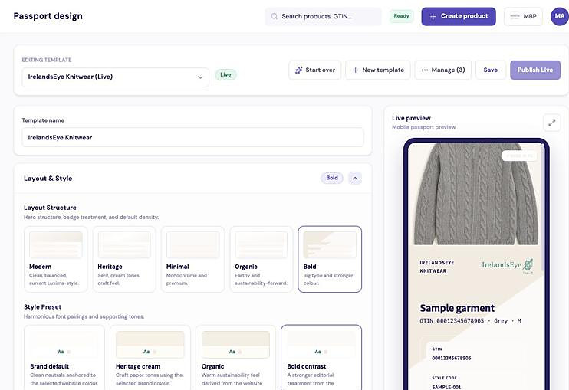Click the template dropdown chevron arrow
Screen dimensions: 569x390
[x=200, y=77]
